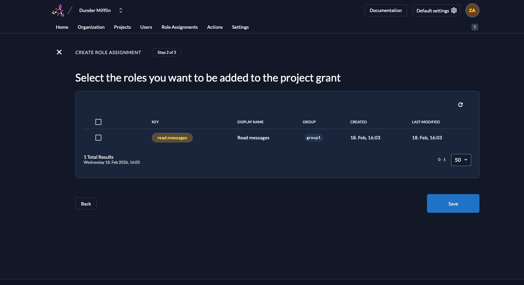524x285 pixels.
Task: Refresh the roles table
Action: (460, 105)
